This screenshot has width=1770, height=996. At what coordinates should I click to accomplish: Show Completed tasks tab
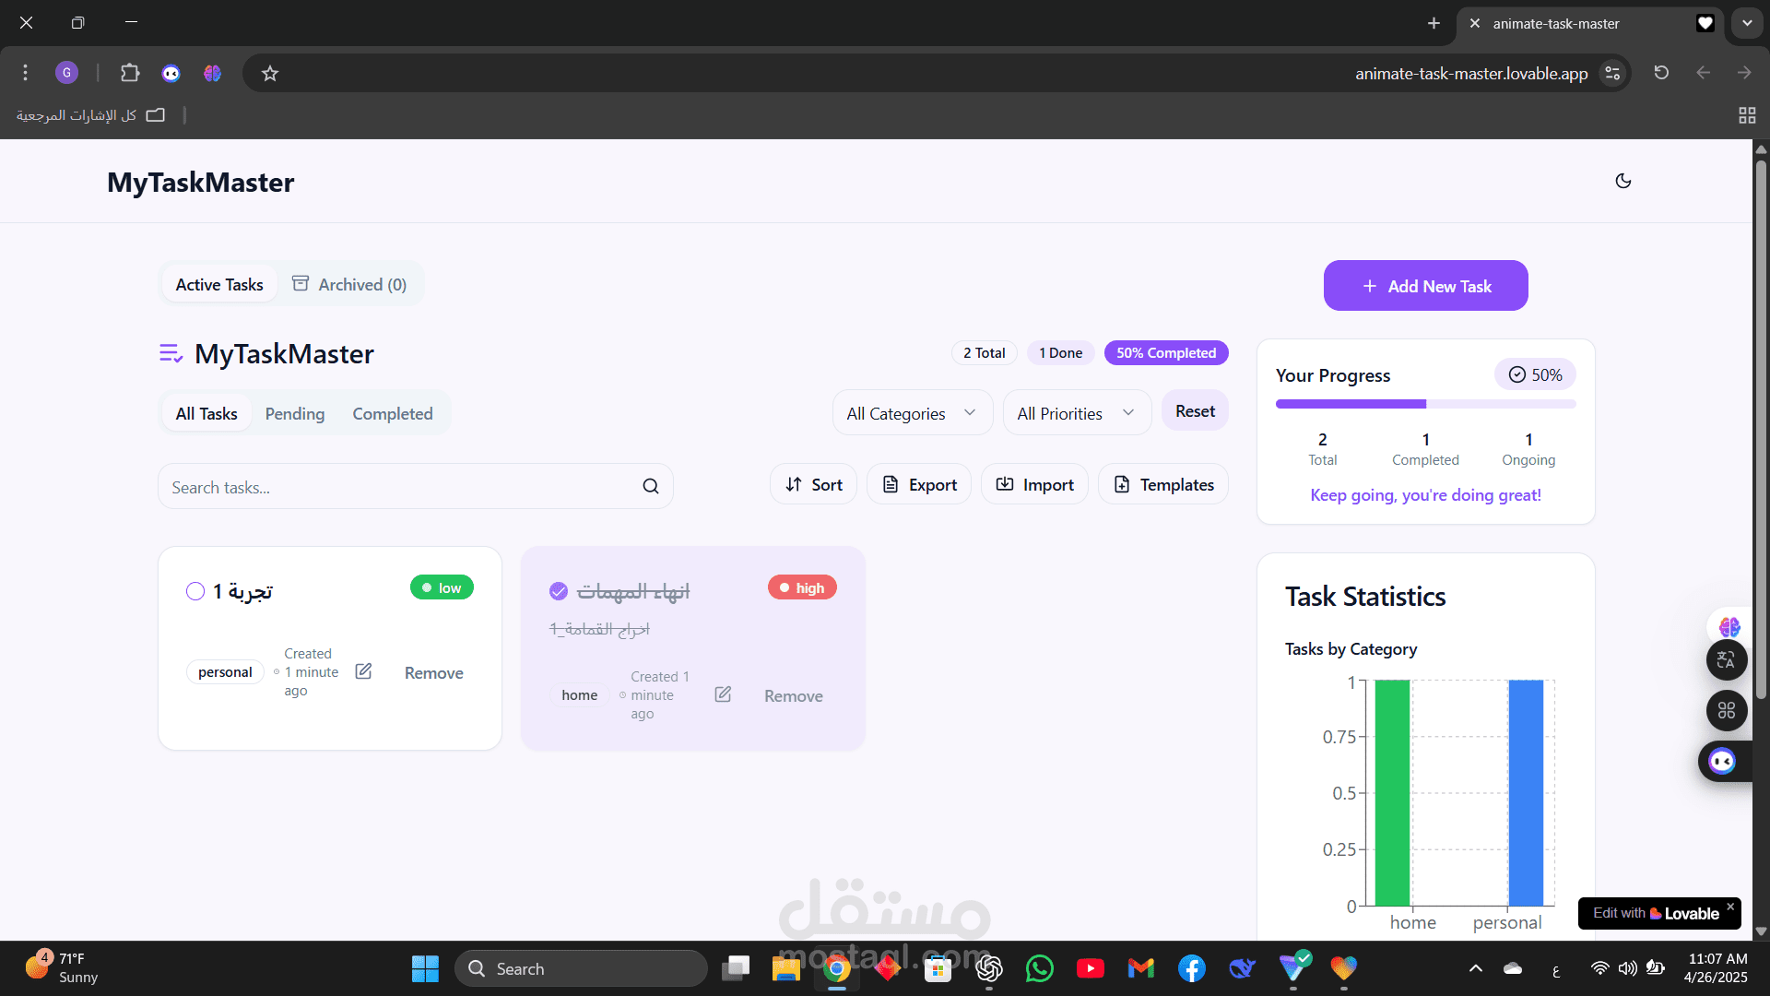(393, 414)
